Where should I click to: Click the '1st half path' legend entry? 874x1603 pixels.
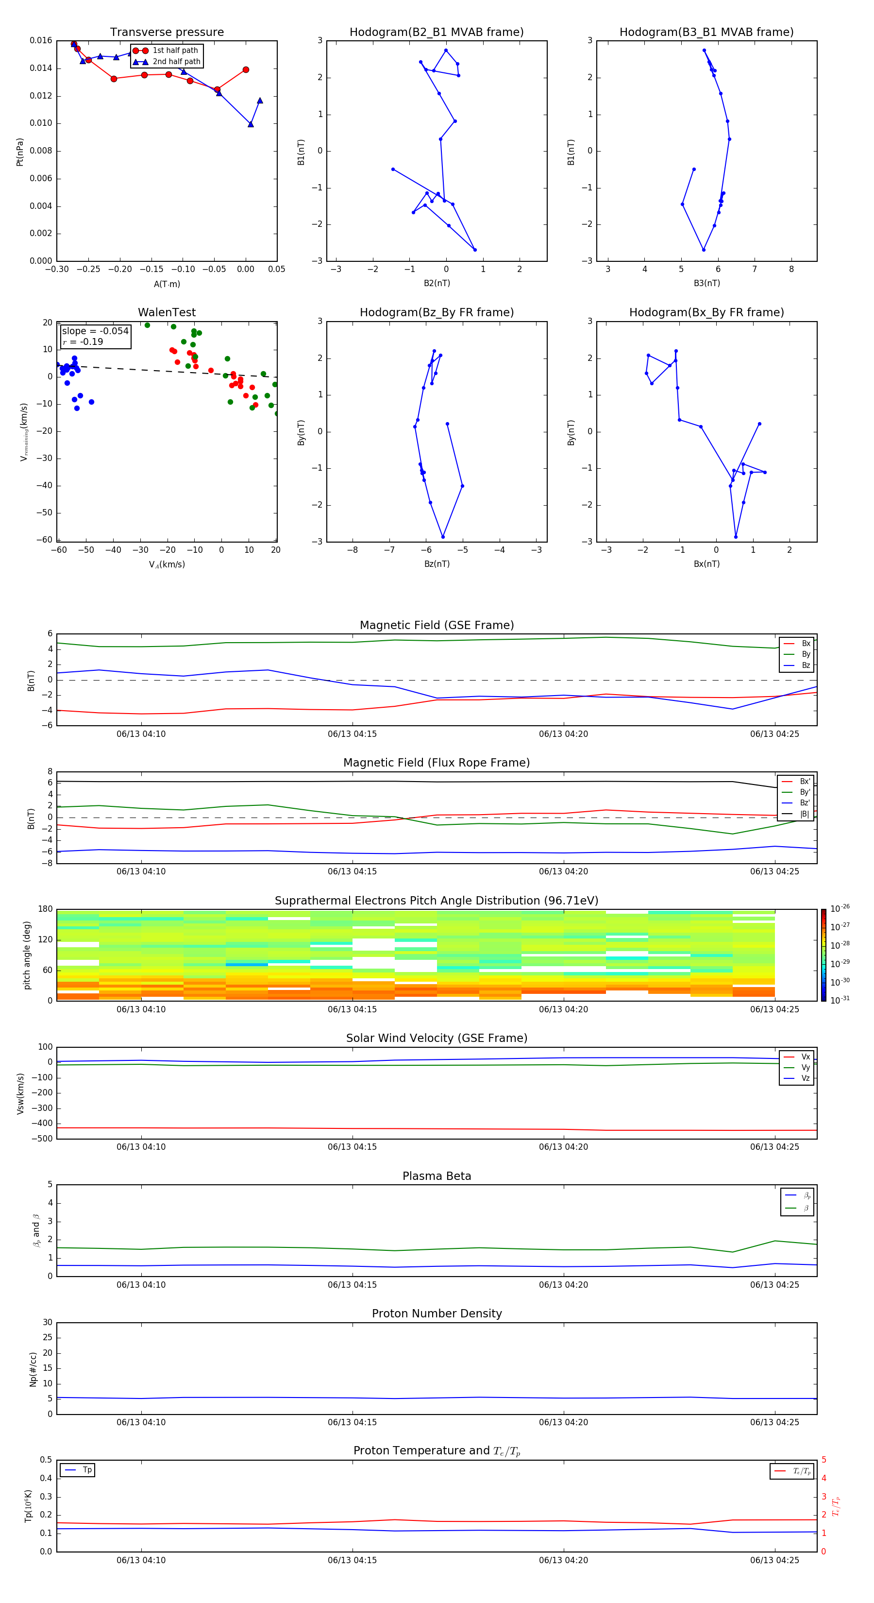coord(166,51)
